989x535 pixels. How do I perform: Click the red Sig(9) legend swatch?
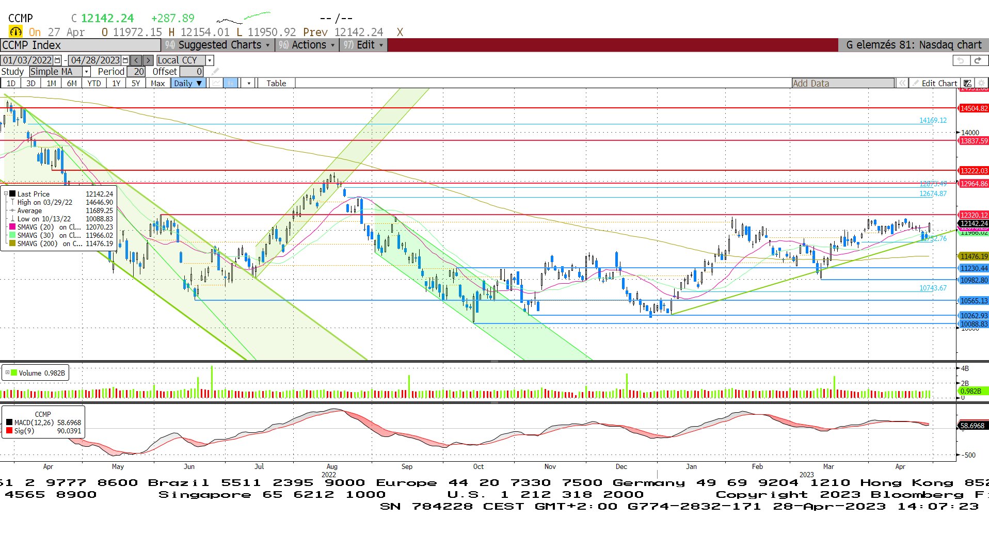(x=9, y=431)
